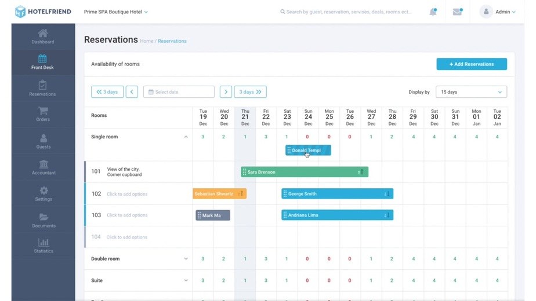Screen dimensions: 536x301
Task: Expand the Double room section
Action: 186,259
